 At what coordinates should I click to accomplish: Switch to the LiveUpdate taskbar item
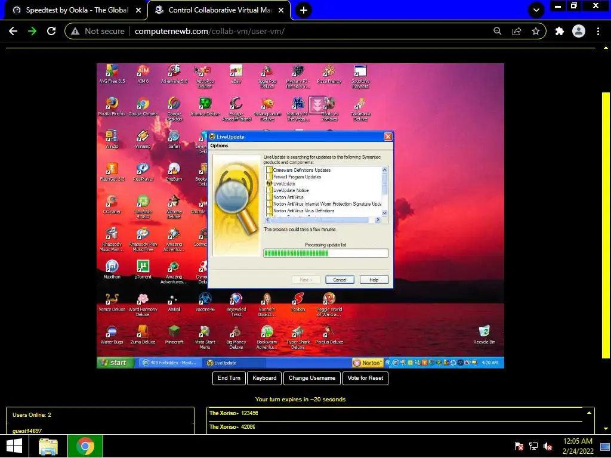tap(235, 363)
